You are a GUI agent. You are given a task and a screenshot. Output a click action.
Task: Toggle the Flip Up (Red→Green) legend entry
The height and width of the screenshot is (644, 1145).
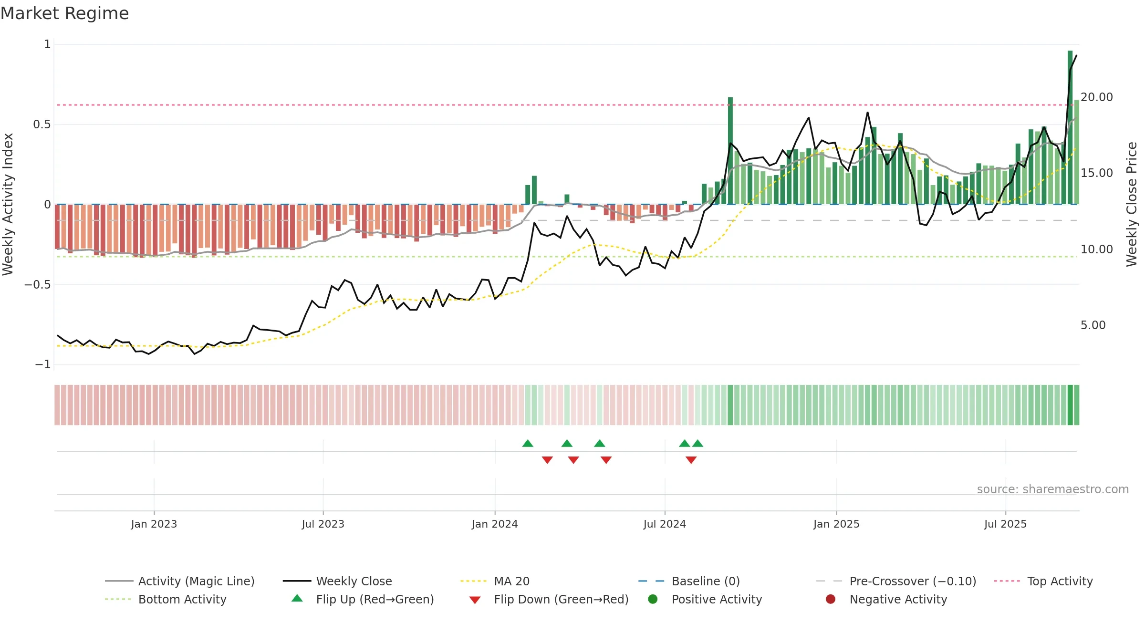[x=363, y=599]
